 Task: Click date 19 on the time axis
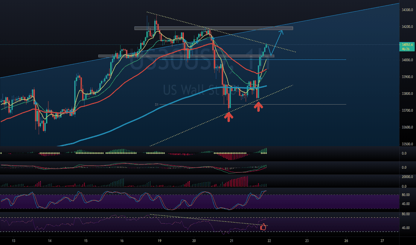click(159, 241)
